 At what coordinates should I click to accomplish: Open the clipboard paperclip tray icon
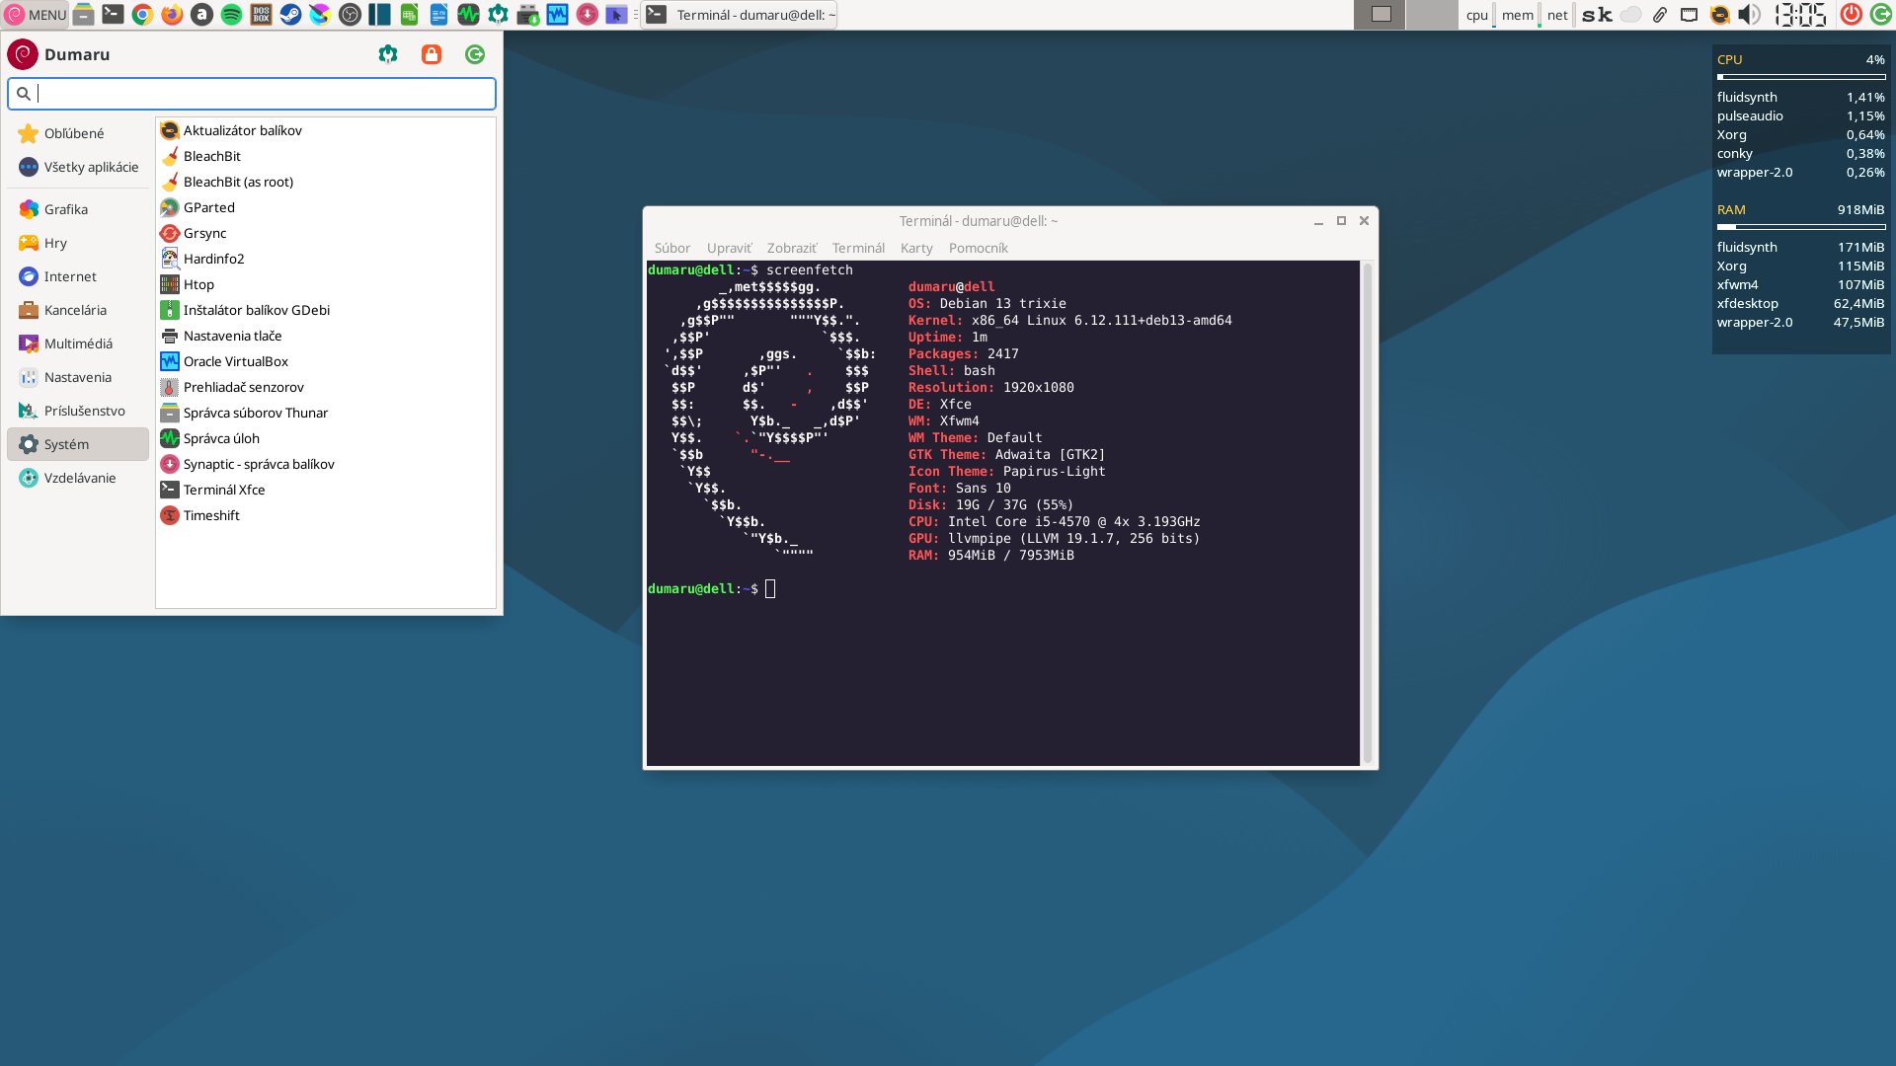coord(1660,15)
